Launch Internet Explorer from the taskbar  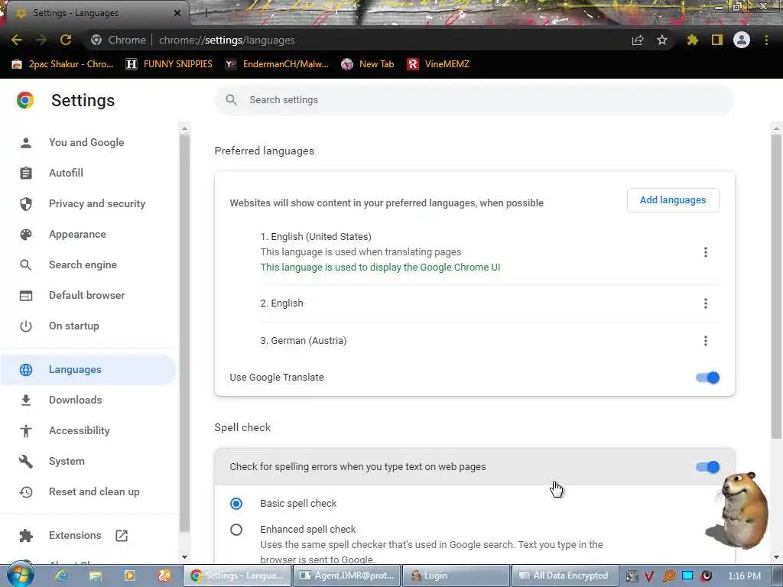tap(61, 576)
